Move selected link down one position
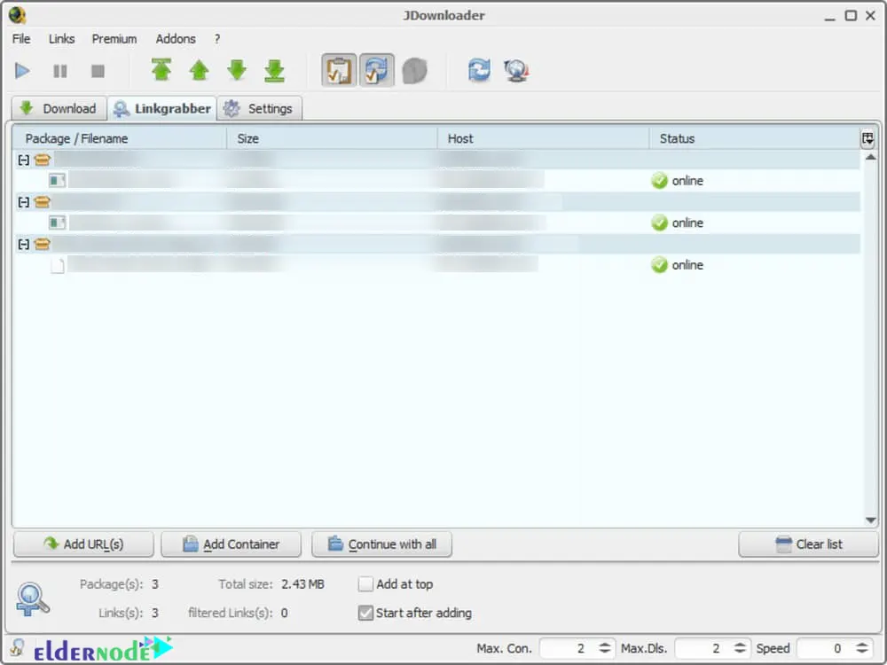Image resolution: width=887 pixels, height=665 pixels. pyautogui.click(x=237, y=70)
